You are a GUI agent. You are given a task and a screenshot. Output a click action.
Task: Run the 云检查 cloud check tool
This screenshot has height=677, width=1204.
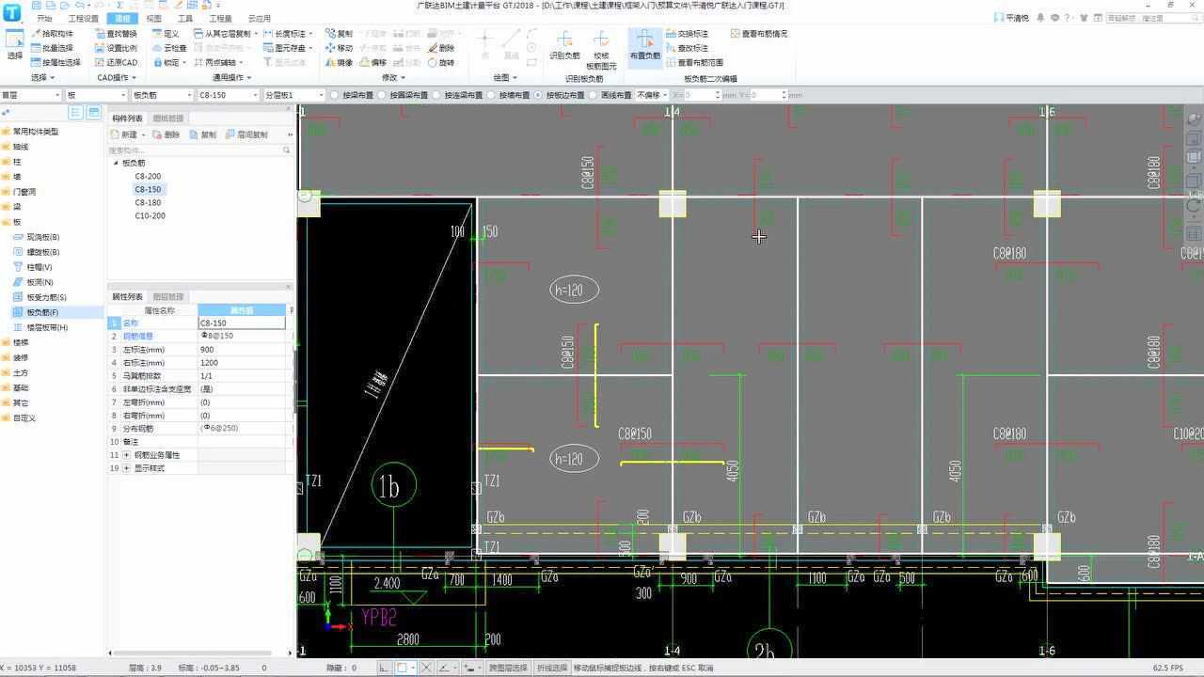click(174, 48)
